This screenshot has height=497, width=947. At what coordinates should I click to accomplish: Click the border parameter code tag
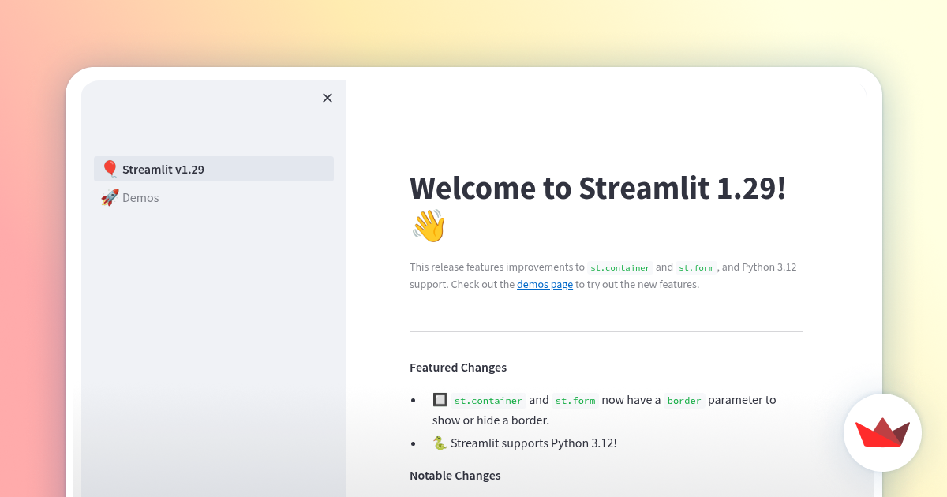click(x=684, y=400)
